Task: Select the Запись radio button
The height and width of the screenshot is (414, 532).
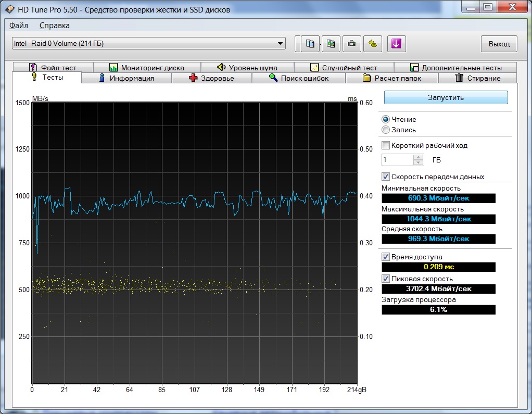Action: [385, 130]
